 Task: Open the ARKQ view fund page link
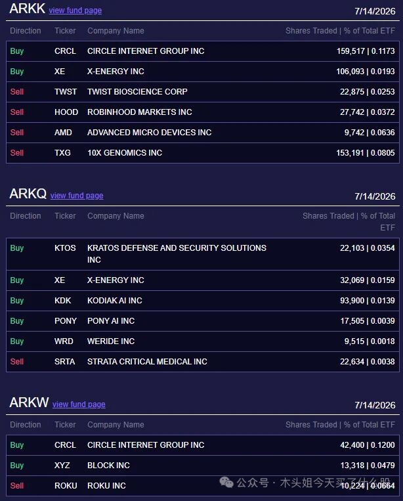click(77, 195)
